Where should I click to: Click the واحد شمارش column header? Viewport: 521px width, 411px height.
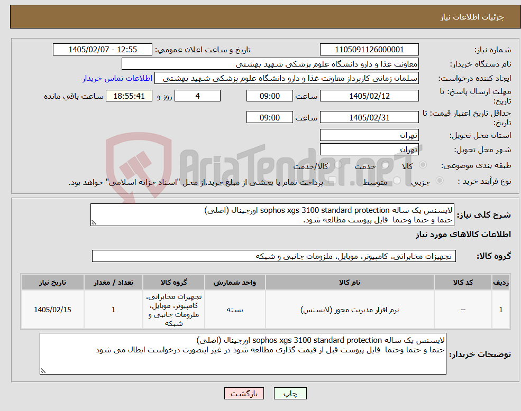click(235, 282)
